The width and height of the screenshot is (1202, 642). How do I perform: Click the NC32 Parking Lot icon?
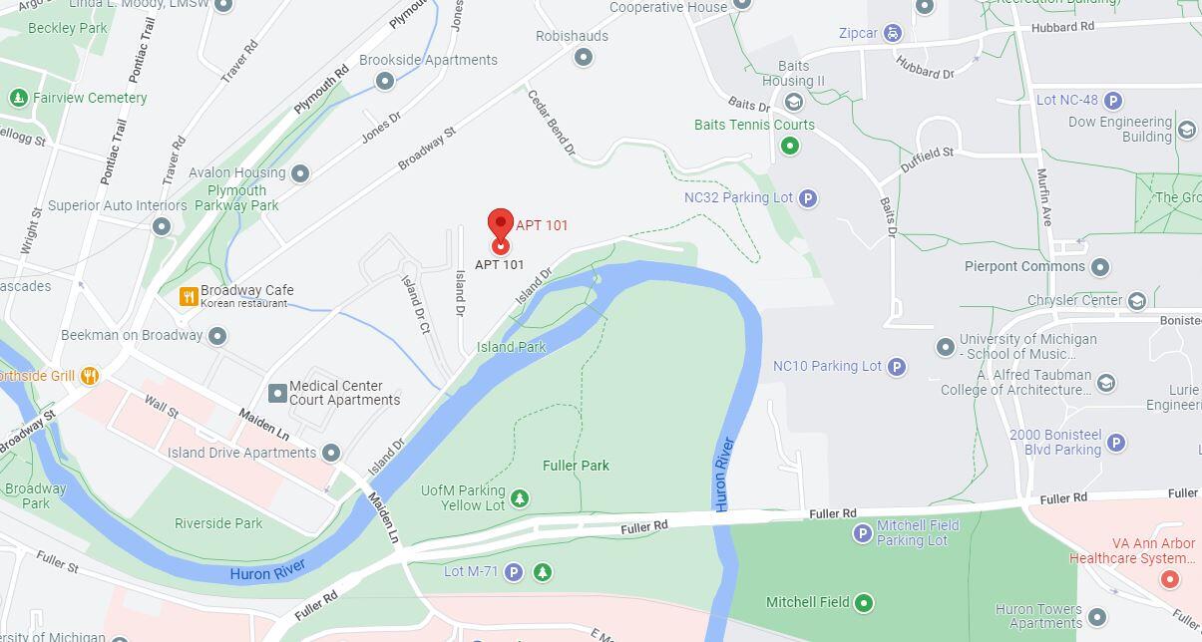[x=808, y=198]
